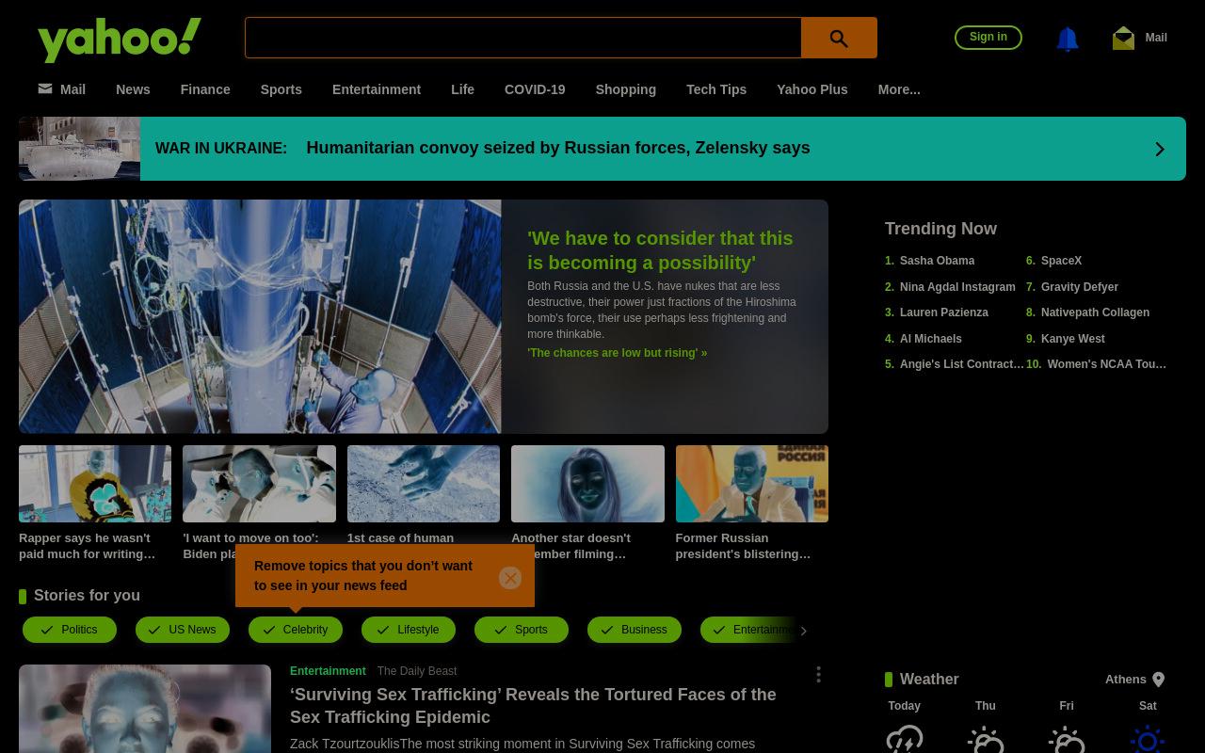This screenshot has height=753, width=1205.
Task: Click the Yahoo logo
Action: pos(120,40)
